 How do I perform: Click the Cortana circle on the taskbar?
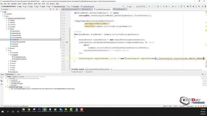coord(13,111)
